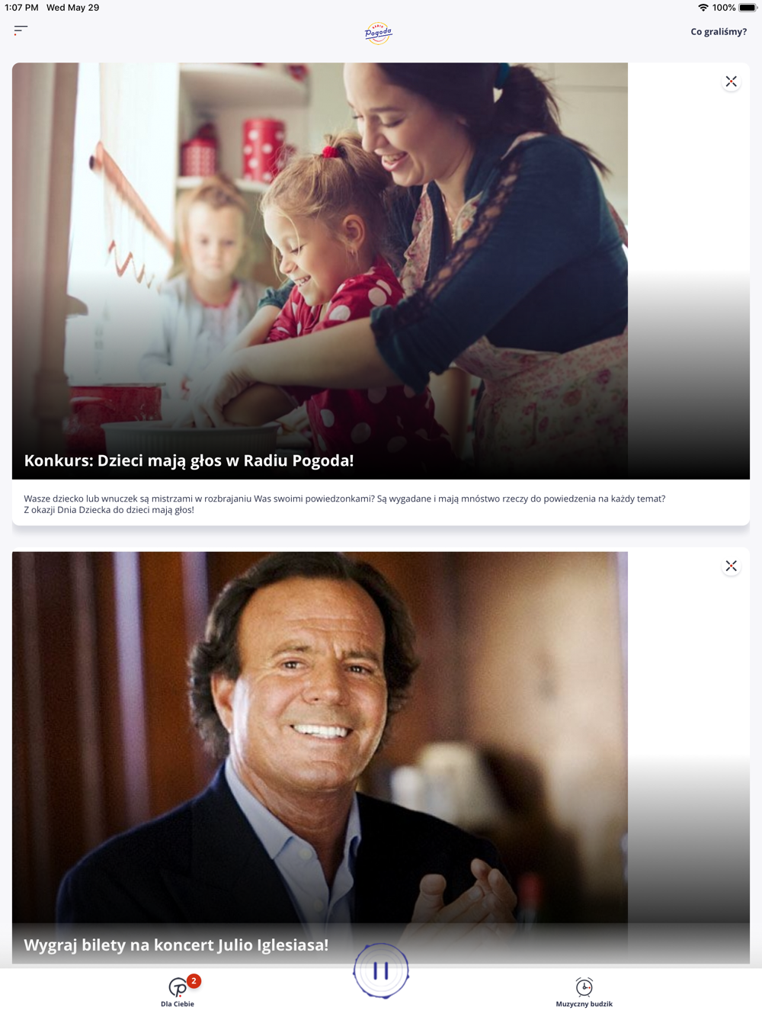Open headline 'Konkurs: Dzieci mają głos w Radiu Pogoda!'
This screenshot has height=1017, width=762.
[x=189, y=460]
